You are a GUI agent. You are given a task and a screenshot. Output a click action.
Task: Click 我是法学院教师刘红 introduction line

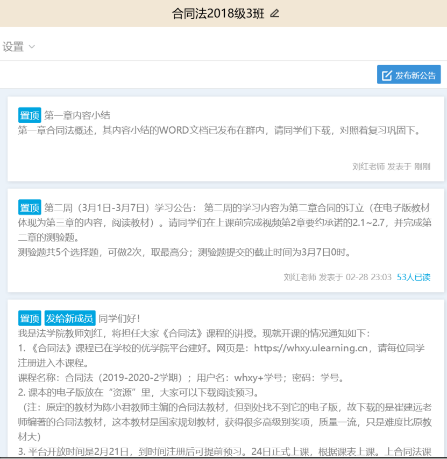[194, 333]
